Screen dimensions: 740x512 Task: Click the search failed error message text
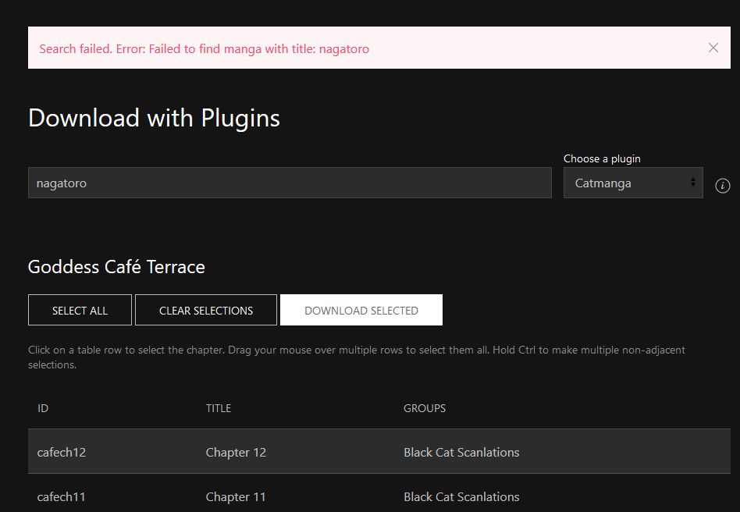[x=204, y=49]
